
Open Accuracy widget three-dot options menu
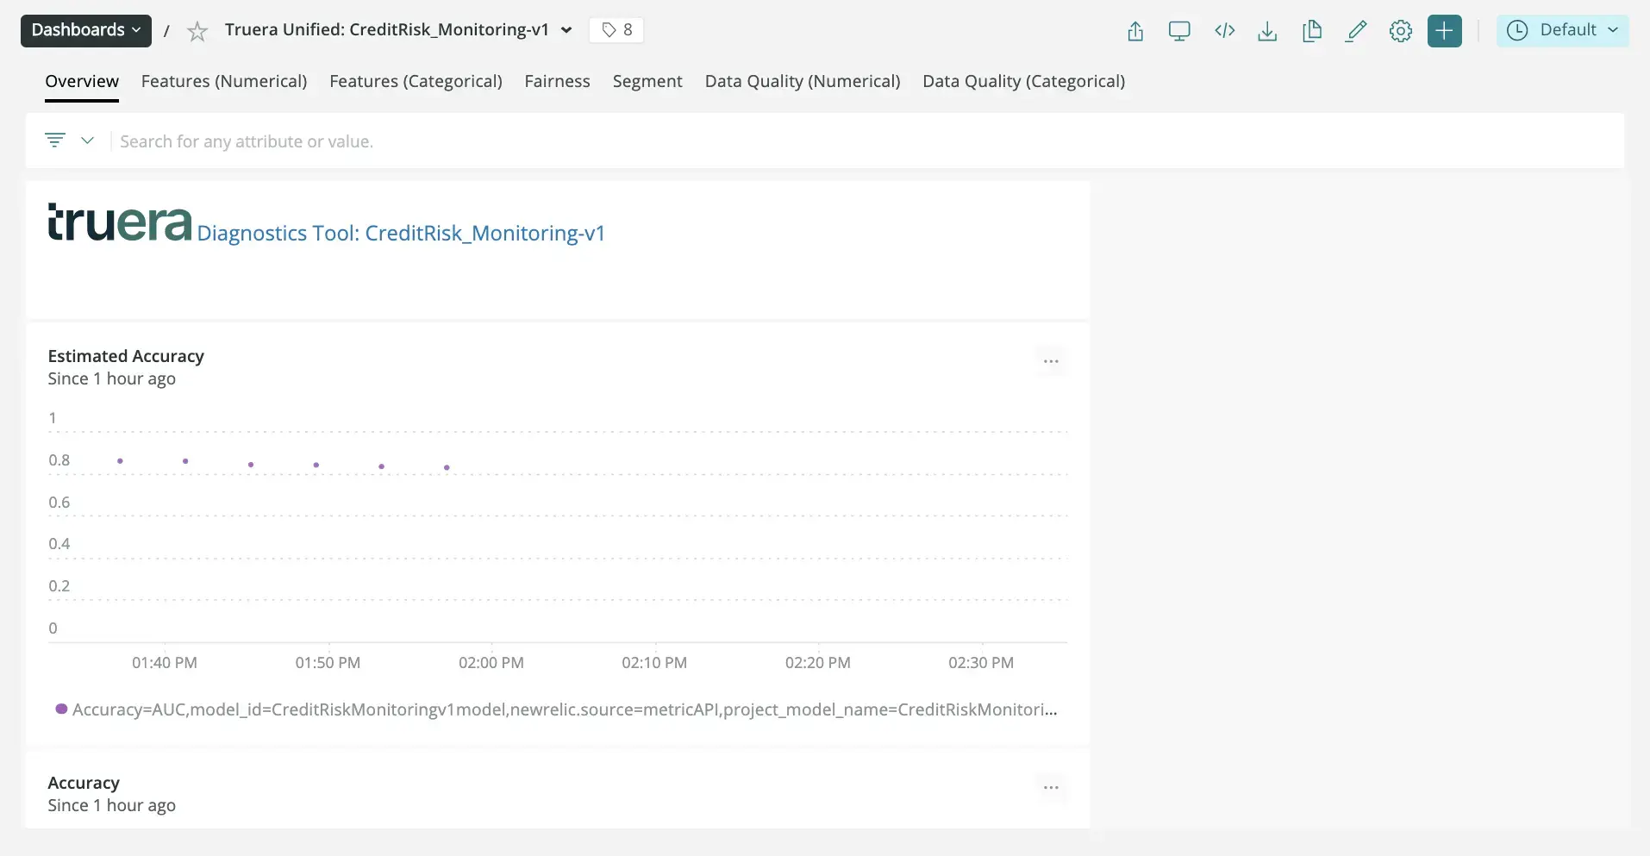1051,787
